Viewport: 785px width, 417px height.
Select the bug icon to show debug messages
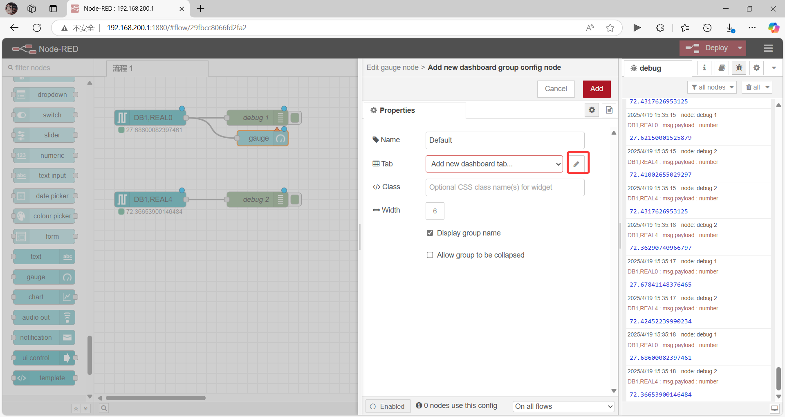coord(738,68)
